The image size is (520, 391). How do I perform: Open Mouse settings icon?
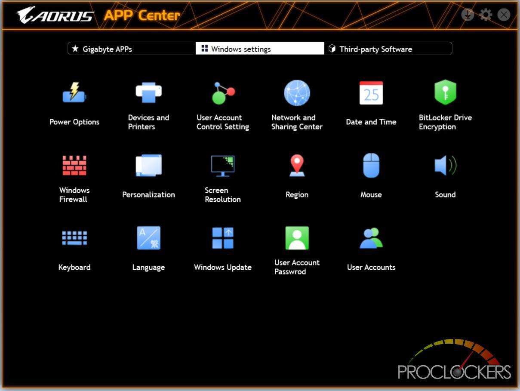coord(371,166)
